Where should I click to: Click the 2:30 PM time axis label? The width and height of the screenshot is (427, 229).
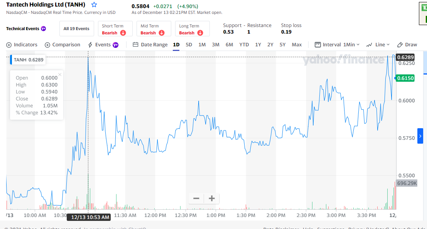tap(306, 215)
